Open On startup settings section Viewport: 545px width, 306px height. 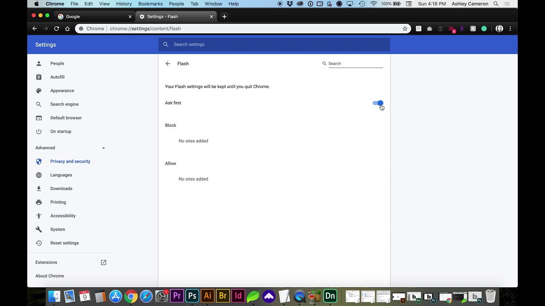(61, 131)
